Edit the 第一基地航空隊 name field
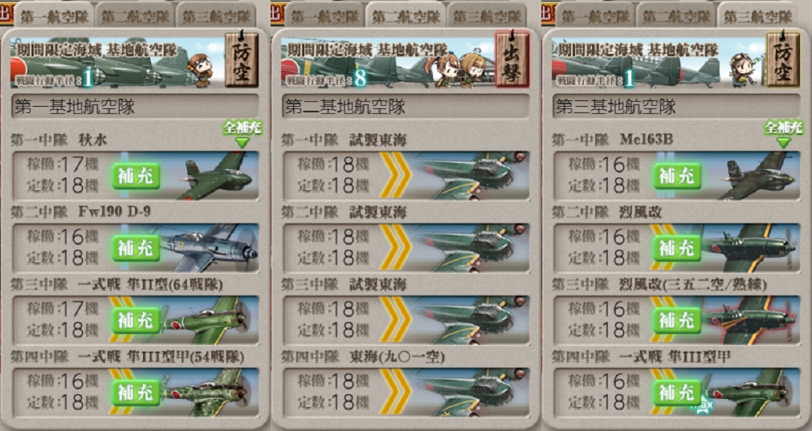This screenshot has height=431, width=812. tap(135, 107)
